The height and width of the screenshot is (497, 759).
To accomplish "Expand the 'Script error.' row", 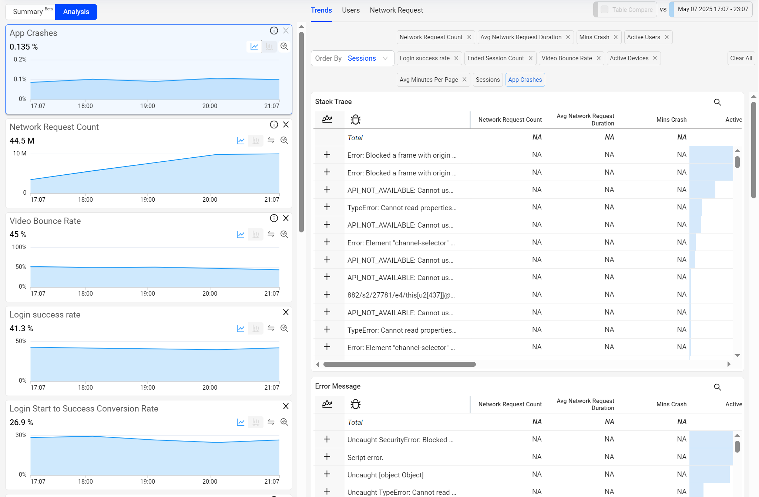I will 327,457.
